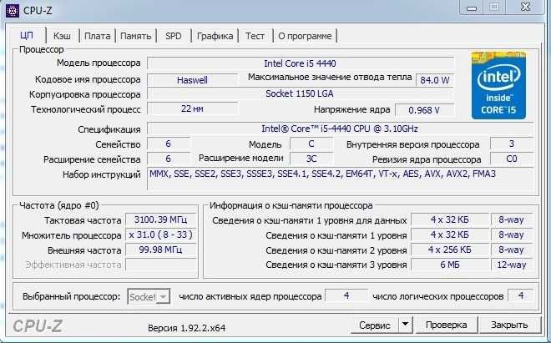Open the О программе tab
The image size is (551, 343).
305,36
